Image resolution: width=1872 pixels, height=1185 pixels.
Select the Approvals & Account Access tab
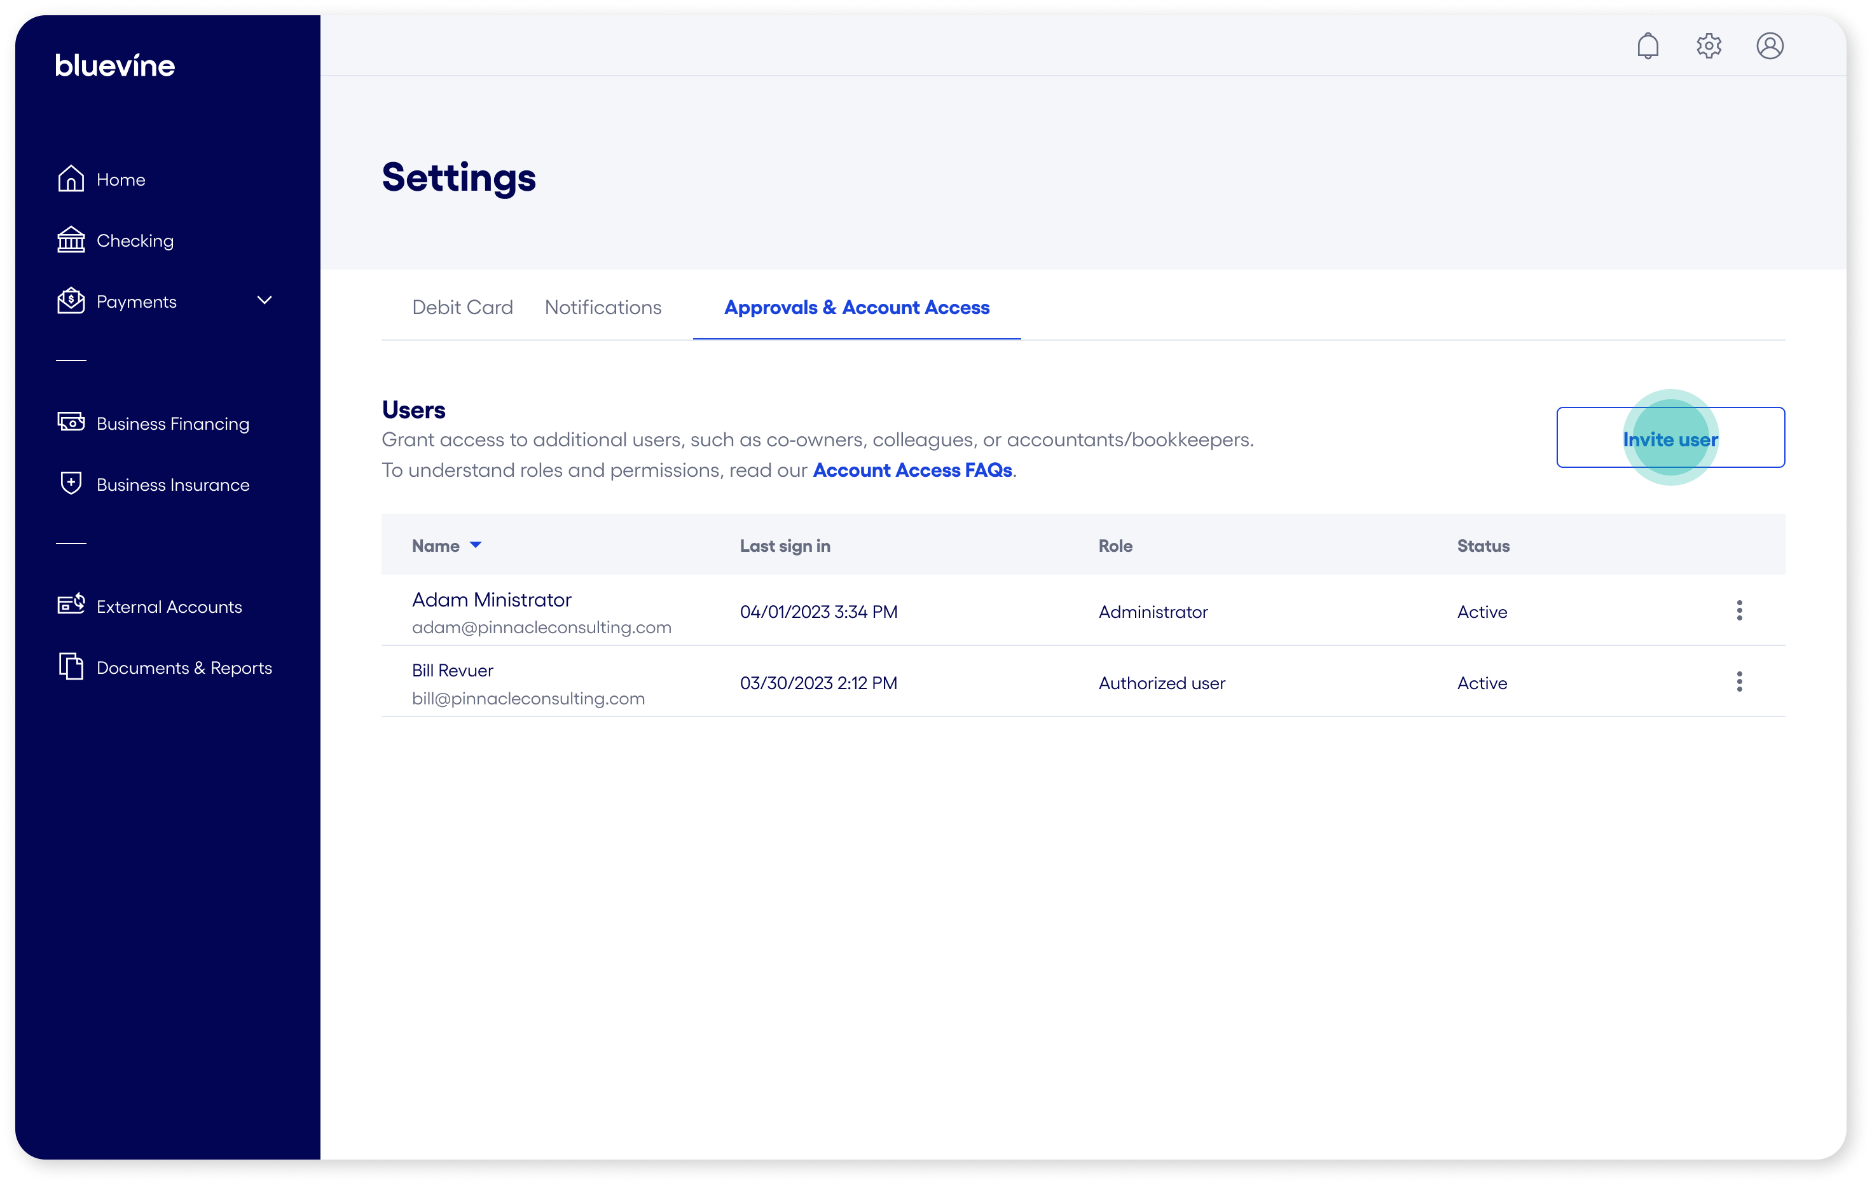(x=857, y=308)
